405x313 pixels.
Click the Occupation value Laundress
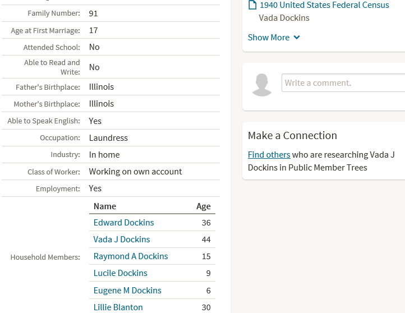108,137
